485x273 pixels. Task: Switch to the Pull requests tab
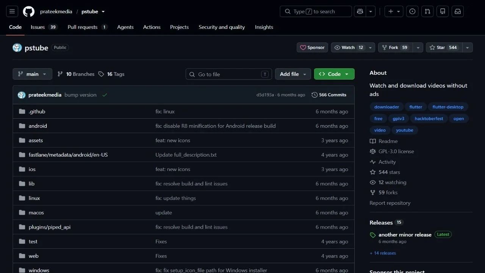click(x=88, y=27)
